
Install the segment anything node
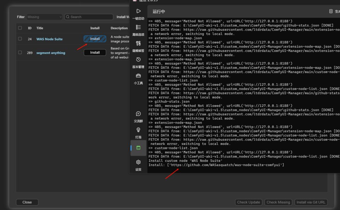[x=95, y=52]
